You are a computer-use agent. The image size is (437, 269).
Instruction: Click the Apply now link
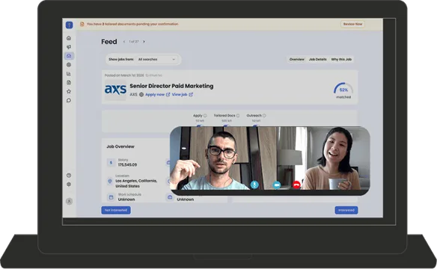(x=157, y=95)
